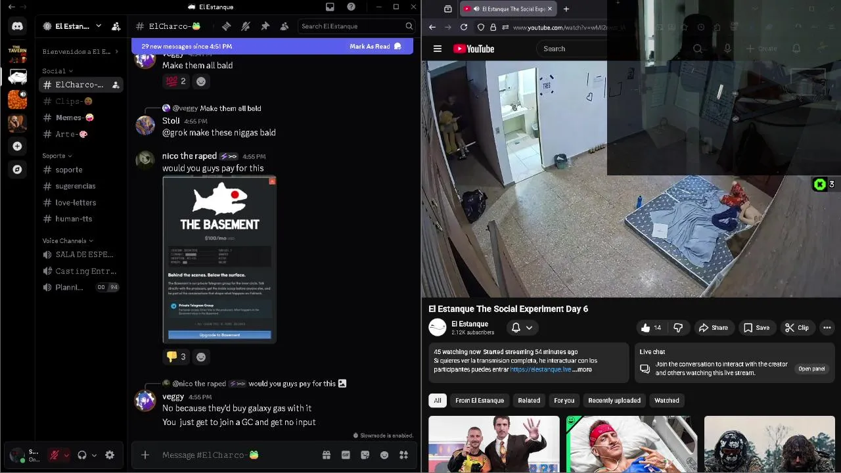Open The Basement image attachment

coord(219,259)
